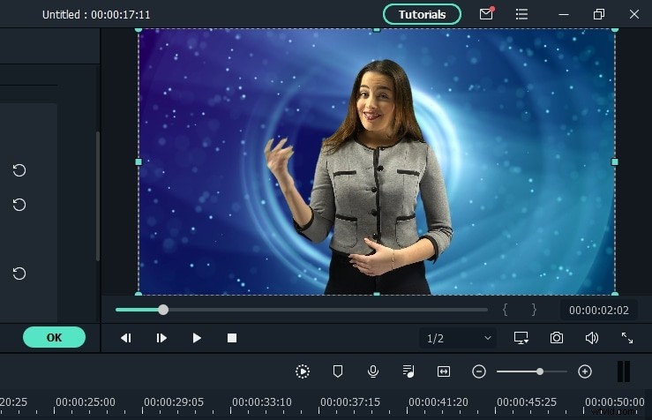This screenshot has width=652, height=420.
Task: Click the render preview icon
Action: [303, 371]
